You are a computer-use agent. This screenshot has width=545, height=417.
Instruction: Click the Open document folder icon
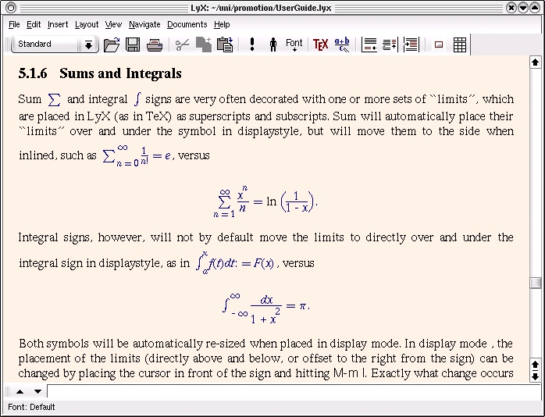tap(112, 45)
